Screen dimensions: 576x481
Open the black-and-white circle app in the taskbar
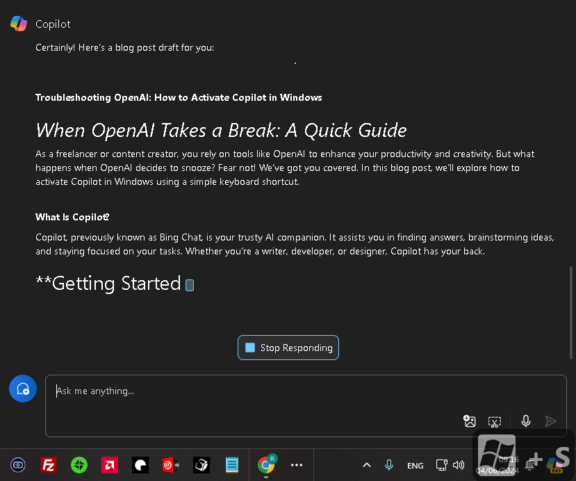(140, 465)
